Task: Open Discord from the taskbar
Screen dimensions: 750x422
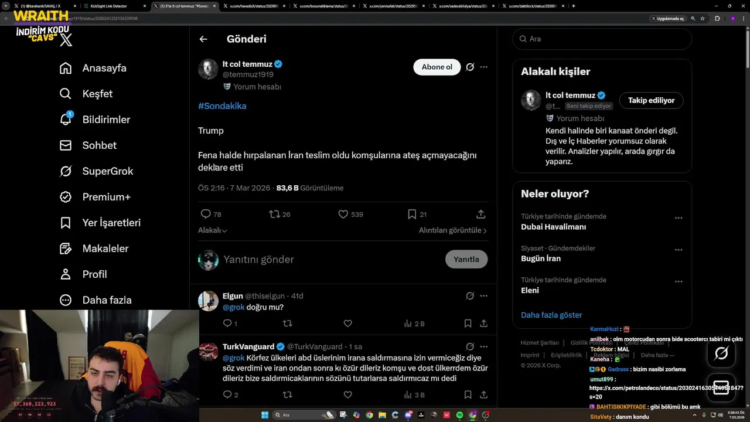Action: tap(408, 415)
